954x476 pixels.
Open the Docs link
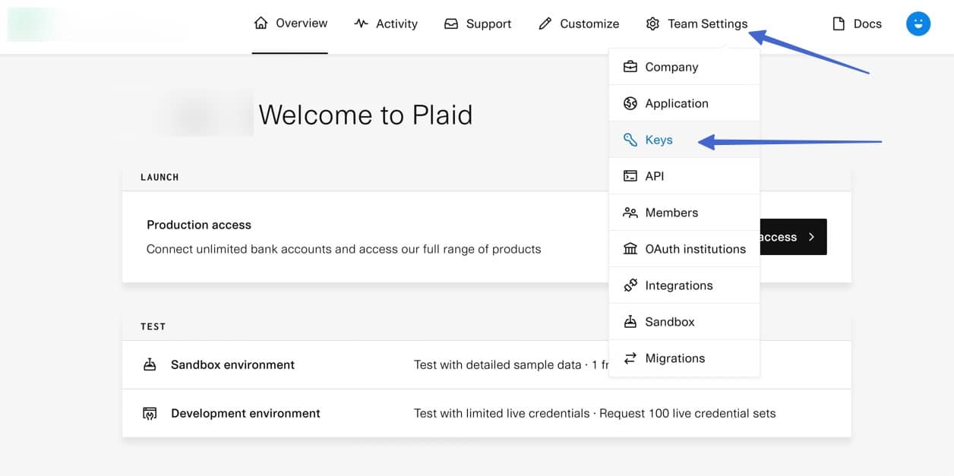pyautogui.click(x=857, y=24)
